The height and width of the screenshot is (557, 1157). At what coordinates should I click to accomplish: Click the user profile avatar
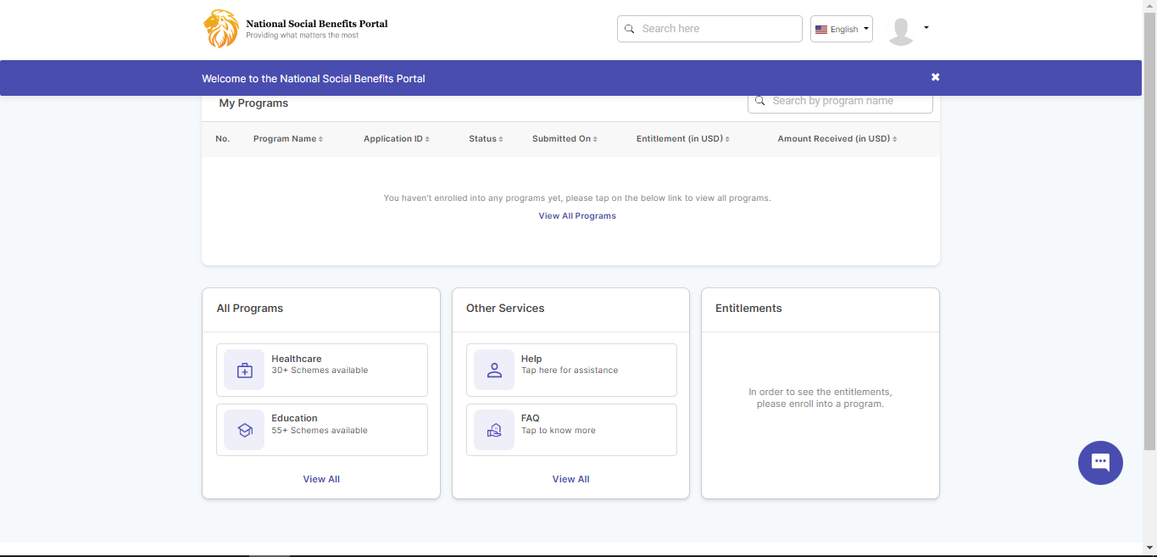point(900,31)
